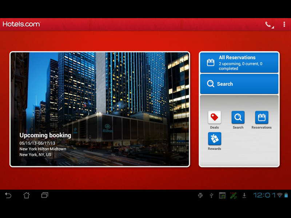
Task: Tap the phone call icon in header
Action: (x=268, y=24)
